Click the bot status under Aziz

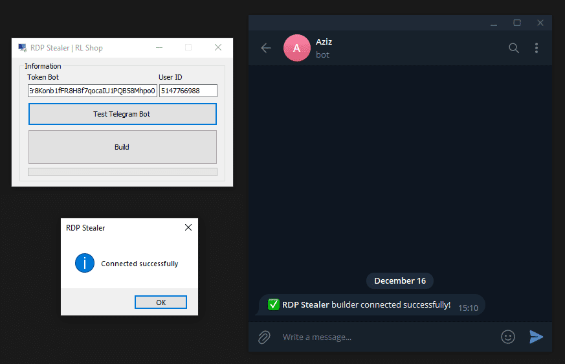(x=322, y=55)
